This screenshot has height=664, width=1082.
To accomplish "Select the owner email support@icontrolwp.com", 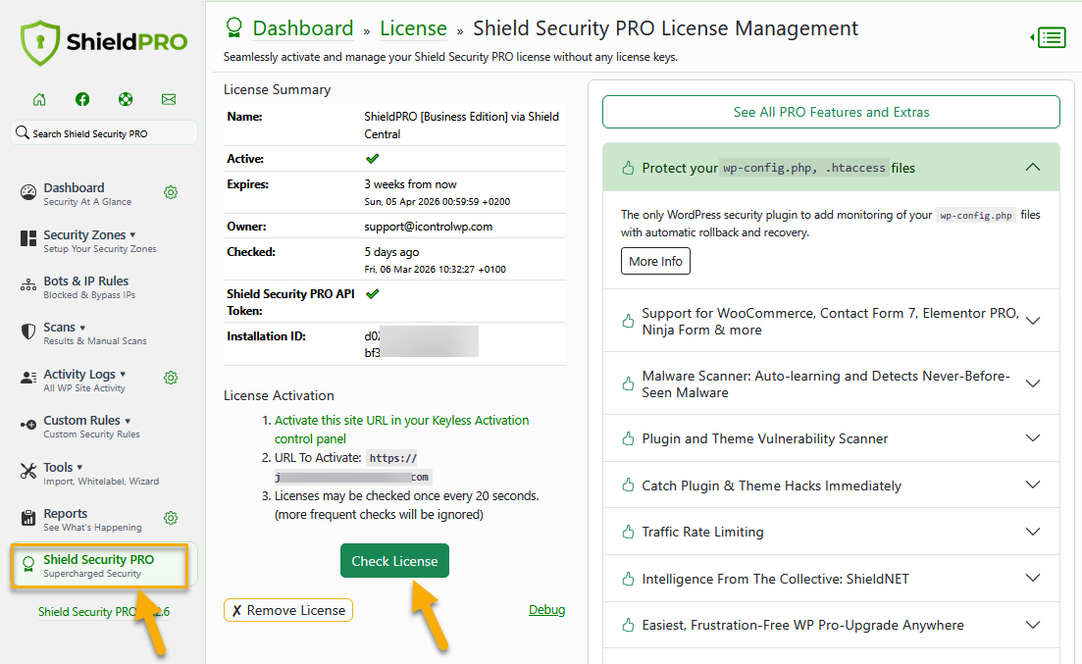I will pyautogui.click(x=429, y=227).
